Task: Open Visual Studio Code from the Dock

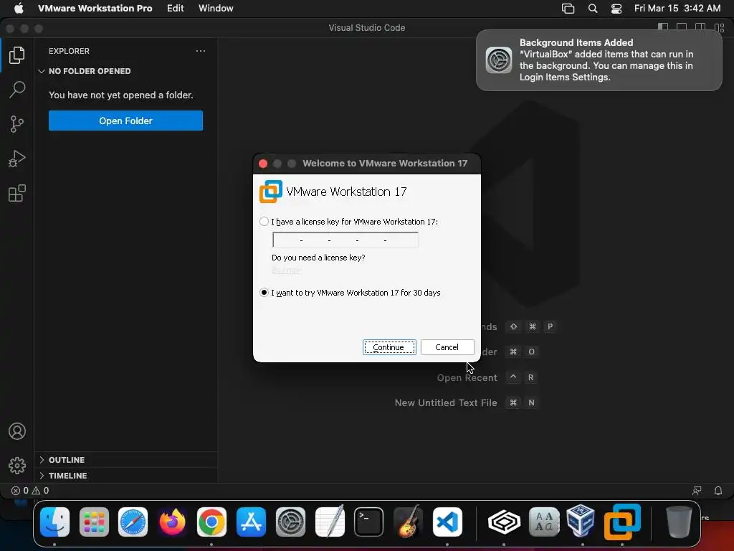Action: [447, 522]
